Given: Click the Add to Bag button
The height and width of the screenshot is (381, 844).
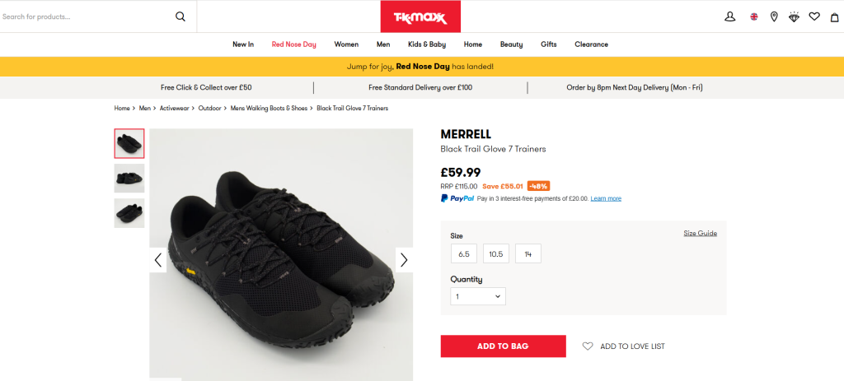Looking at the screenshot, I should pyautogui.click(x=503, y=346).
